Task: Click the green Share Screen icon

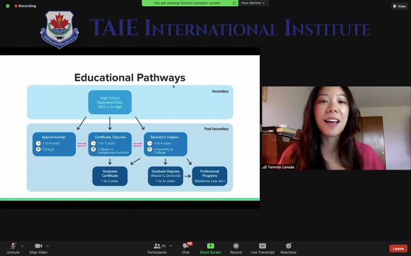Action: pos(210,246)
